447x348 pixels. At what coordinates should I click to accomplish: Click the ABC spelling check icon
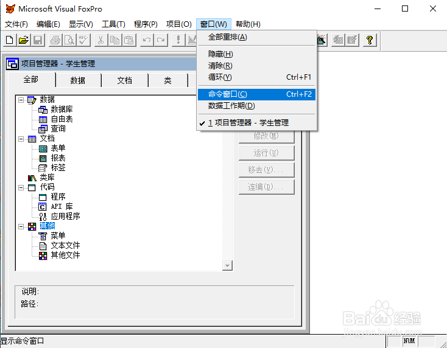click(x=84, y=40)
